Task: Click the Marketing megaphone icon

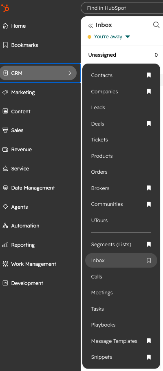Action: click(x=5, y=92)
